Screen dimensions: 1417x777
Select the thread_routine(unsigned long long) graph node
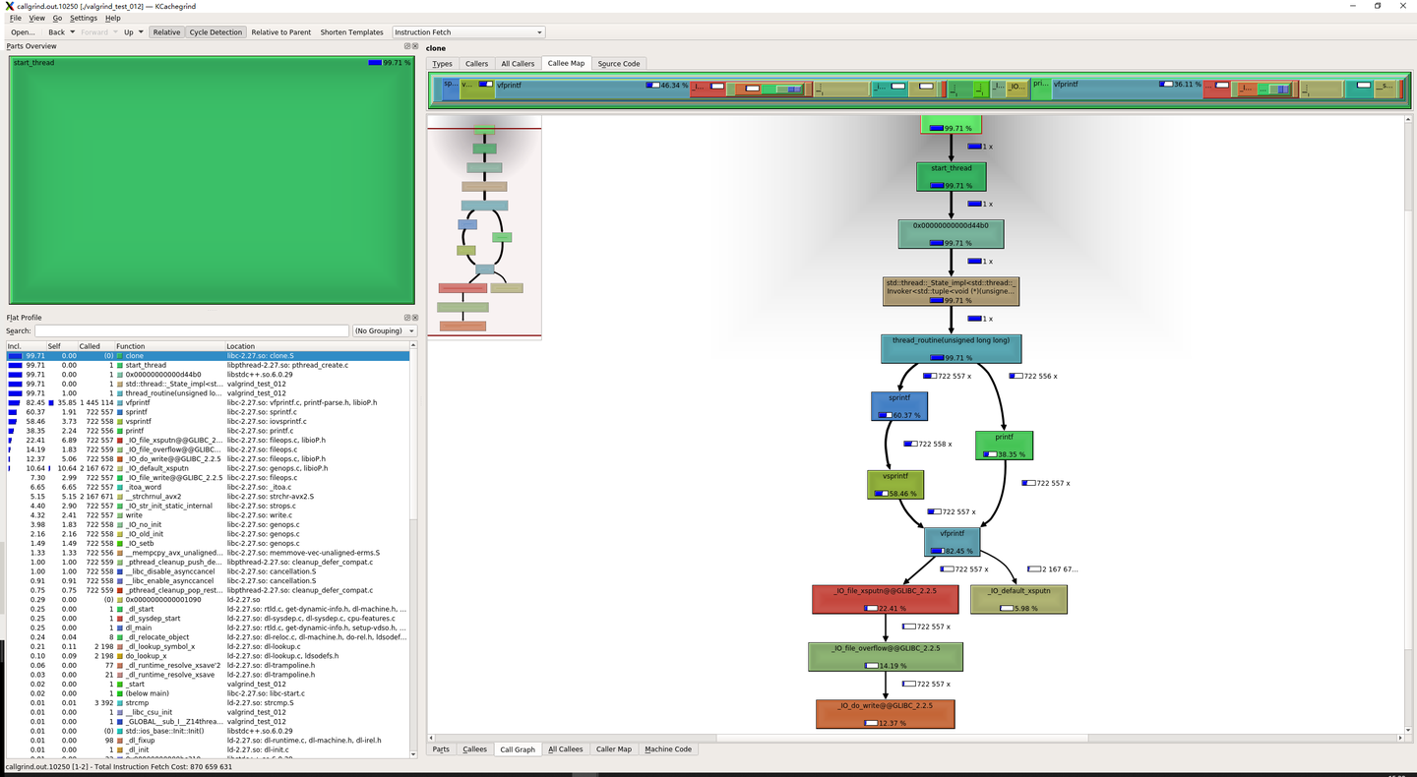951,349
